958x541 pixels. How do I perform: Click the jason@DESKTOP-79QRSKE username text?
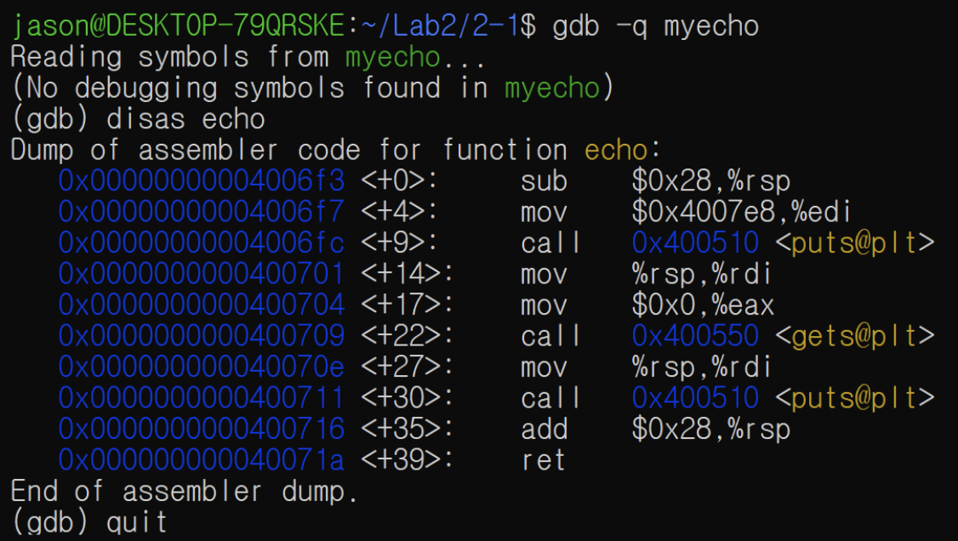pos(179,26)
